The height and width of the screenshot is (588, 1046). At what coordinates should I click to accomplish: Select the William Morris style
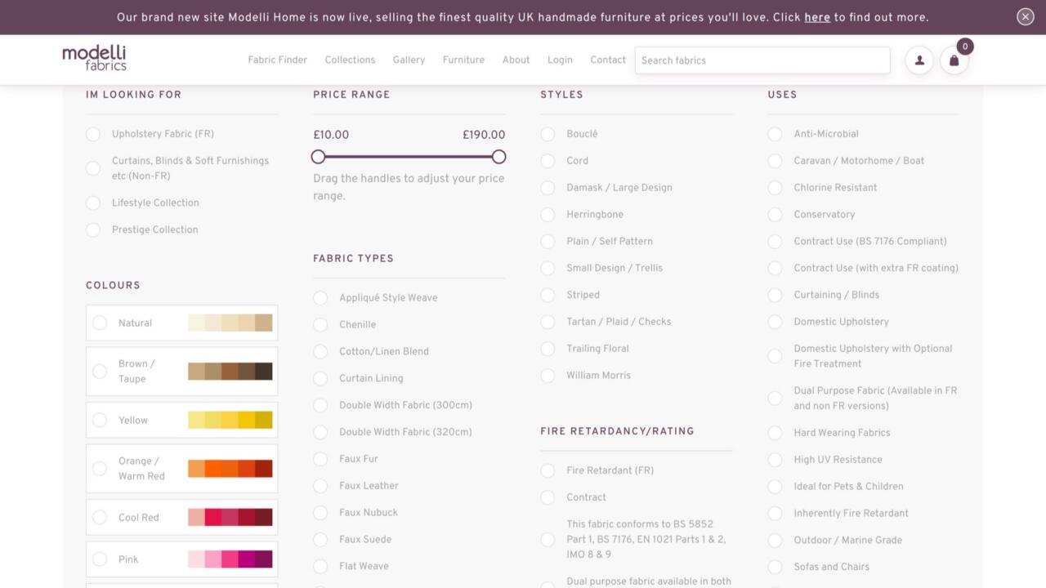(548, 376)
